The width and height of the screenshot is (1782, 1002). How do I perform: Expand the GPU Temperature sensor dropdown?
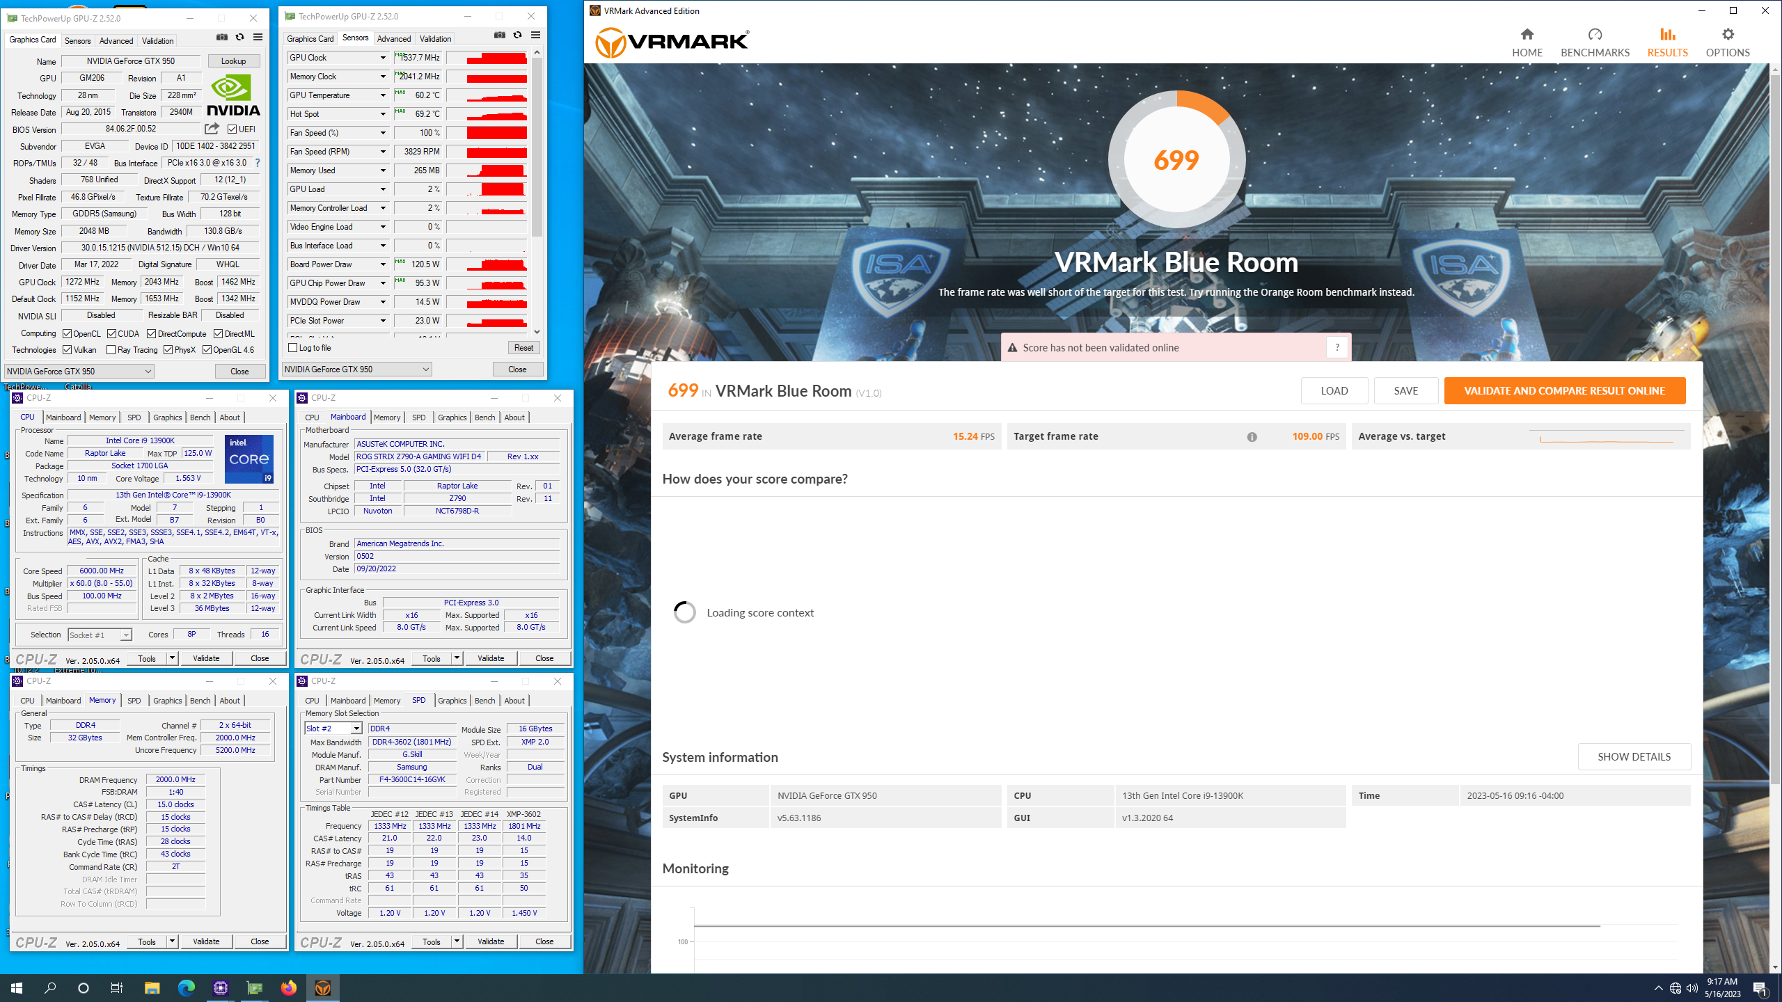tap(383, 95)
